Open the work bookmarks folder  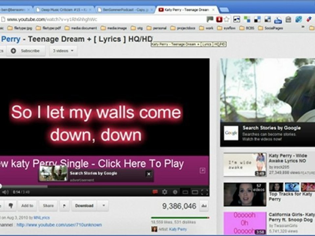tap(206, 28)
